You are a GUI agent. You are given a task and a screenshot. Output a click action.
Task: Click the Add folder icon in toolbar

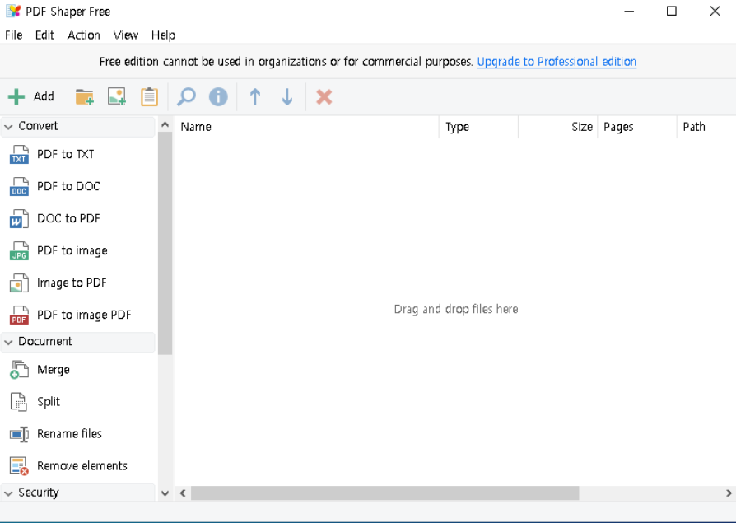coord(85,97)
